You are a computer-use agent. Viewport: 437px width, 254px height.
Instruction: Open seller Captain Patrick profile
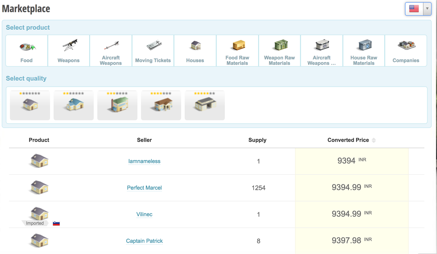pyautogui.click(x=144, y=241)
